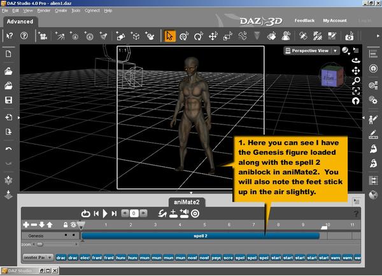Click the Frame selection view control
382x276 pixels.
356,91
